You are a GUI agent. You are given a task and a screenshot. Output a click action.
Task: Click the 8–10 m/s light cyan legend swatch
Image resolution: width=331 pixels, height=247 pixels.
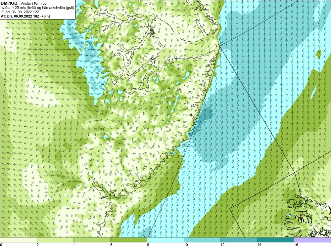165,240
